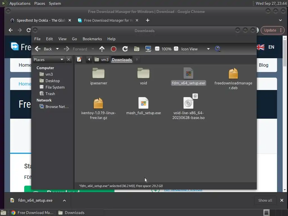The width and height of the screenshot is (288, 216).
Task: Open the Places menu in top panel
Action: [40, 3]
